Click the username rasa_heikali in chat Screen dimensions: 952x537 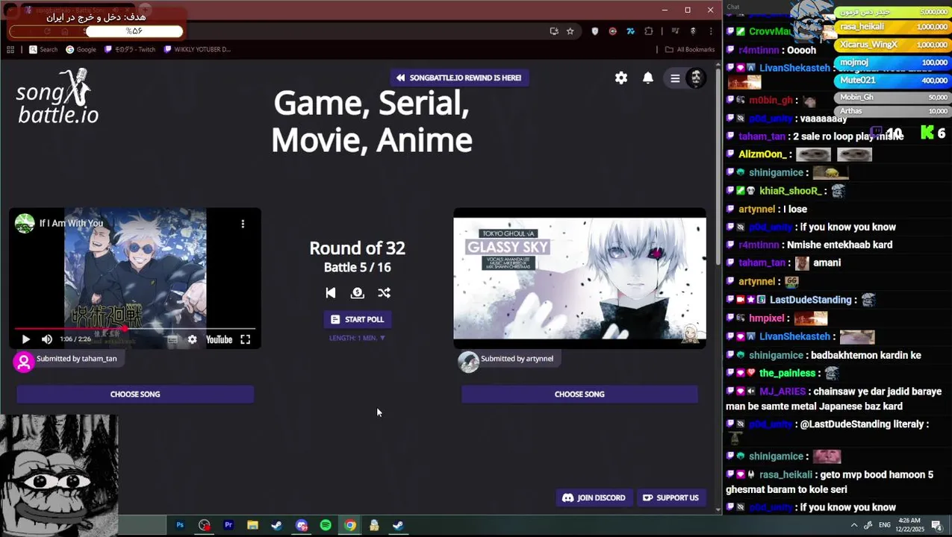click(785, 474)
